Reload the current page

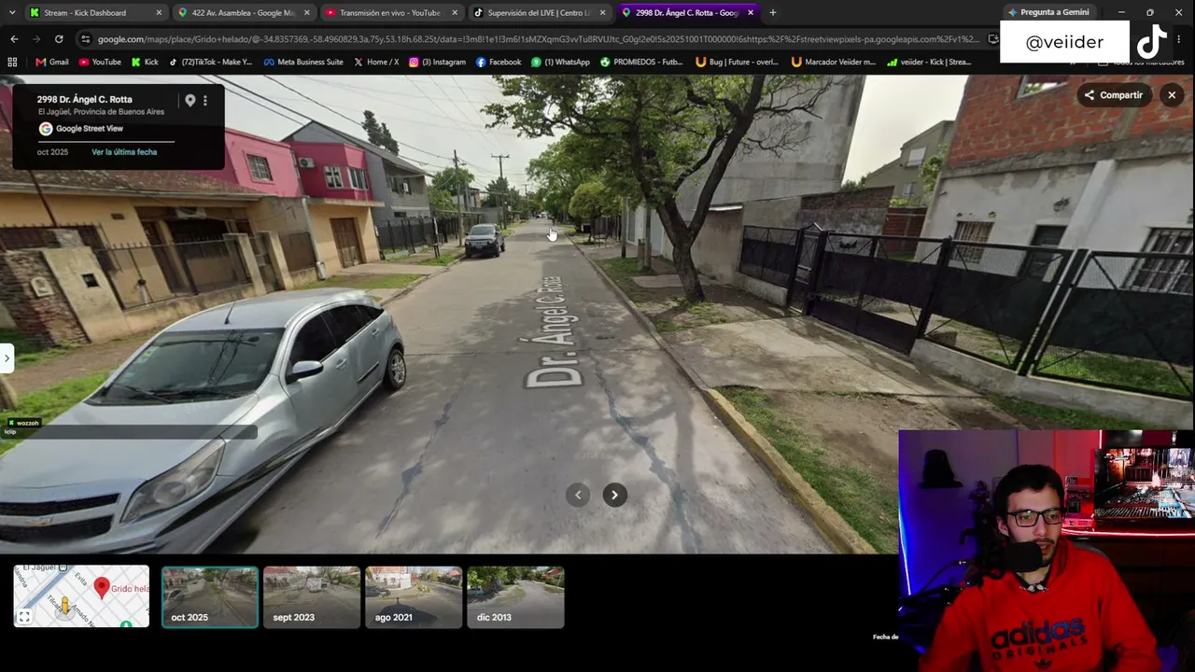(59, 39)
